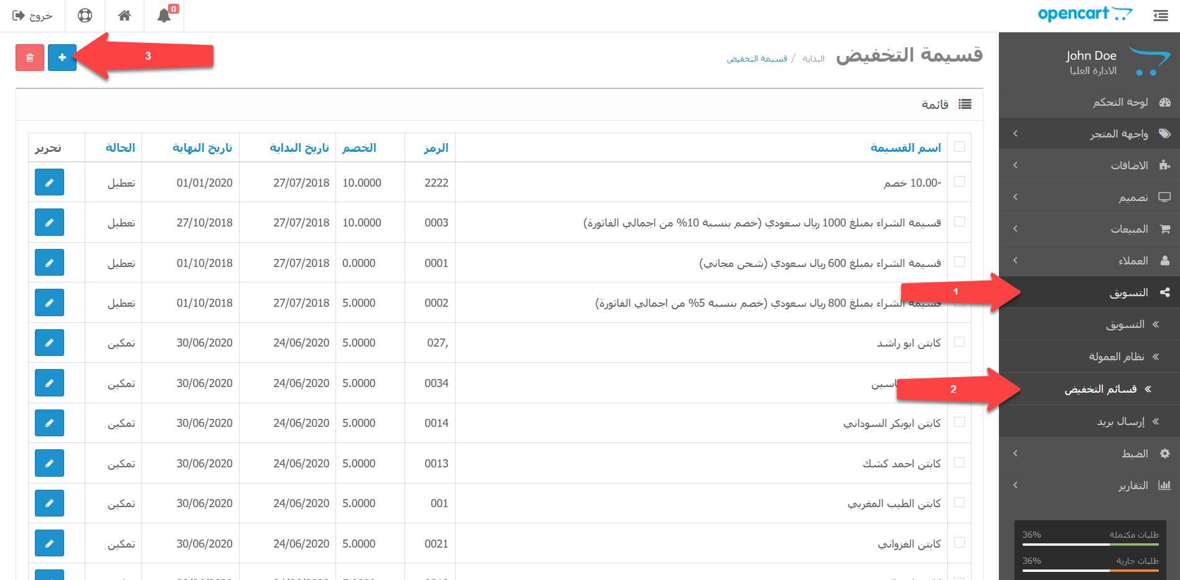The image size is (1180, 580).
Task: Open لوحة التحكم dashboard menu item
Action: pyautogui.click(x=1120, y=102)
